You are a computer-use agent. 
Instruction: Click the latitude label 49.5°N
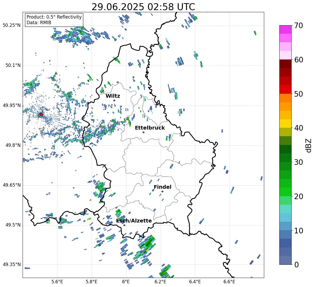tap(13, 225)
